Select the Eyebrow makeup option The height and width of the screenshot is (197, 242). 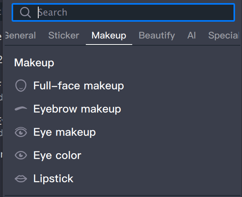77,109
